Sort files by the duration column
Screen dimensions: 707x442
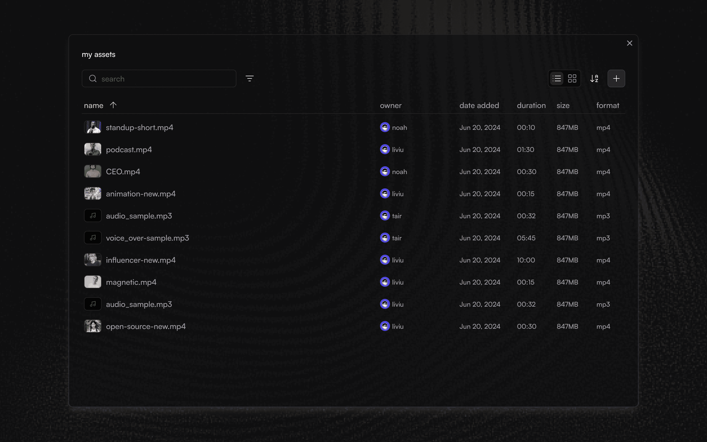tap(531, 105)
